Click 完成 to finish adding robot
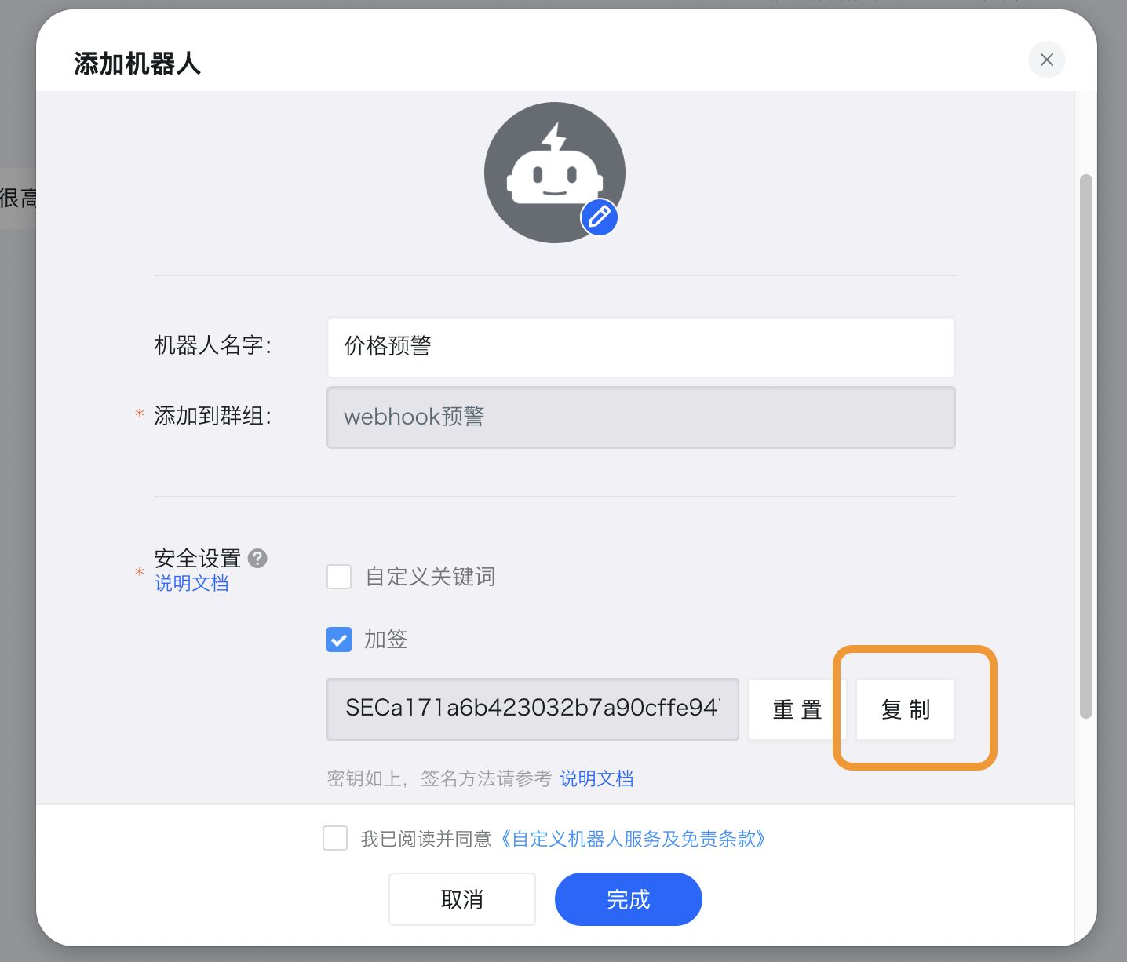Screen dimensions: 1127x962 click(628, 899)
